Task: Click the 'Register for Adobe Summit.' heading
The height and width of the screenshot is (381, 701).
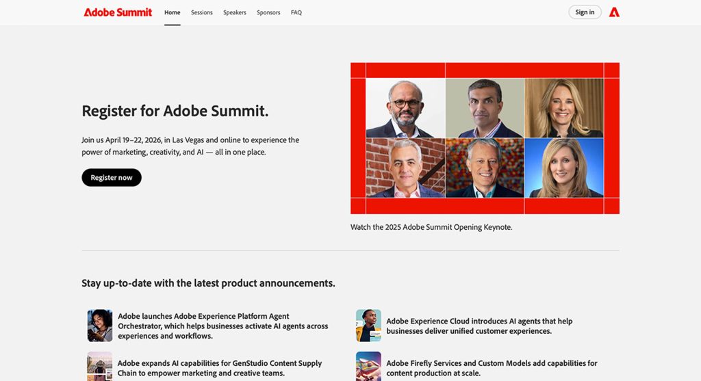Action: pos(175,111)
